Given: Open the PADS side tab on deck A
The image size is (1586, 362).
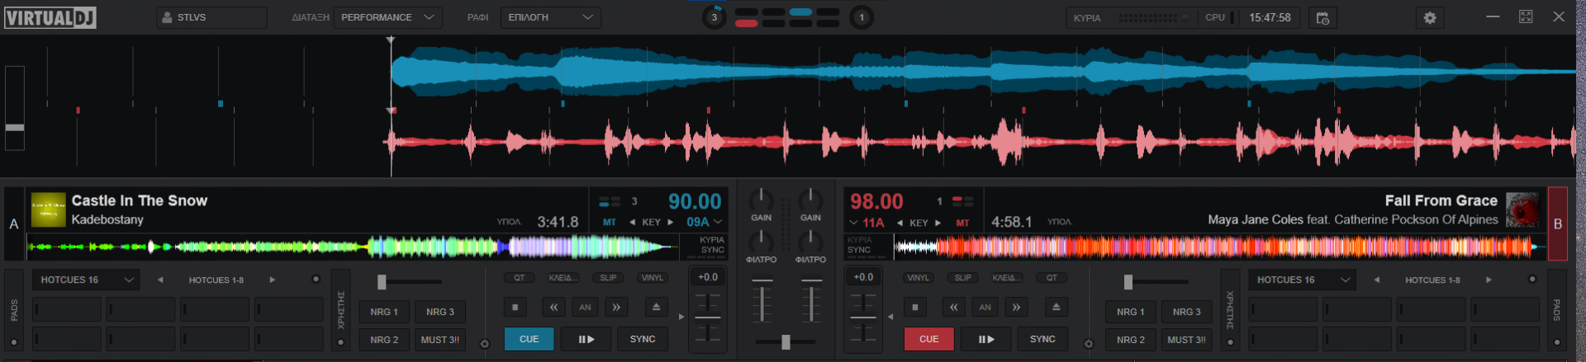Looking at the screenshot, I should (x=14, y=310).
